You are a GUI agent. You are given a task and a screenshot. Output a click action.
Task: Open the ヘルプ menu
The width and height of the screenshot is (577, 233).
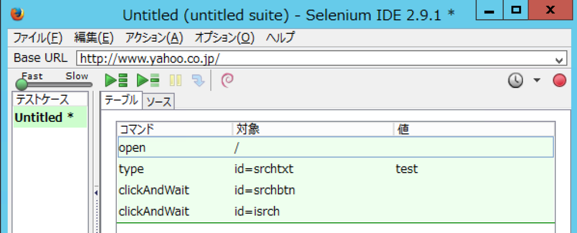281,38
